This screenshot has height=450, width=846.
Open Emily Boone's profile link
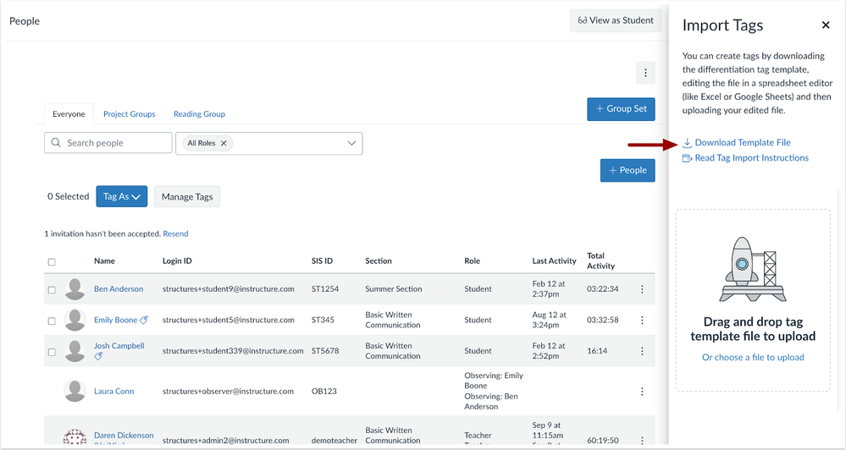pyautogui.click(x=115, y=320)
